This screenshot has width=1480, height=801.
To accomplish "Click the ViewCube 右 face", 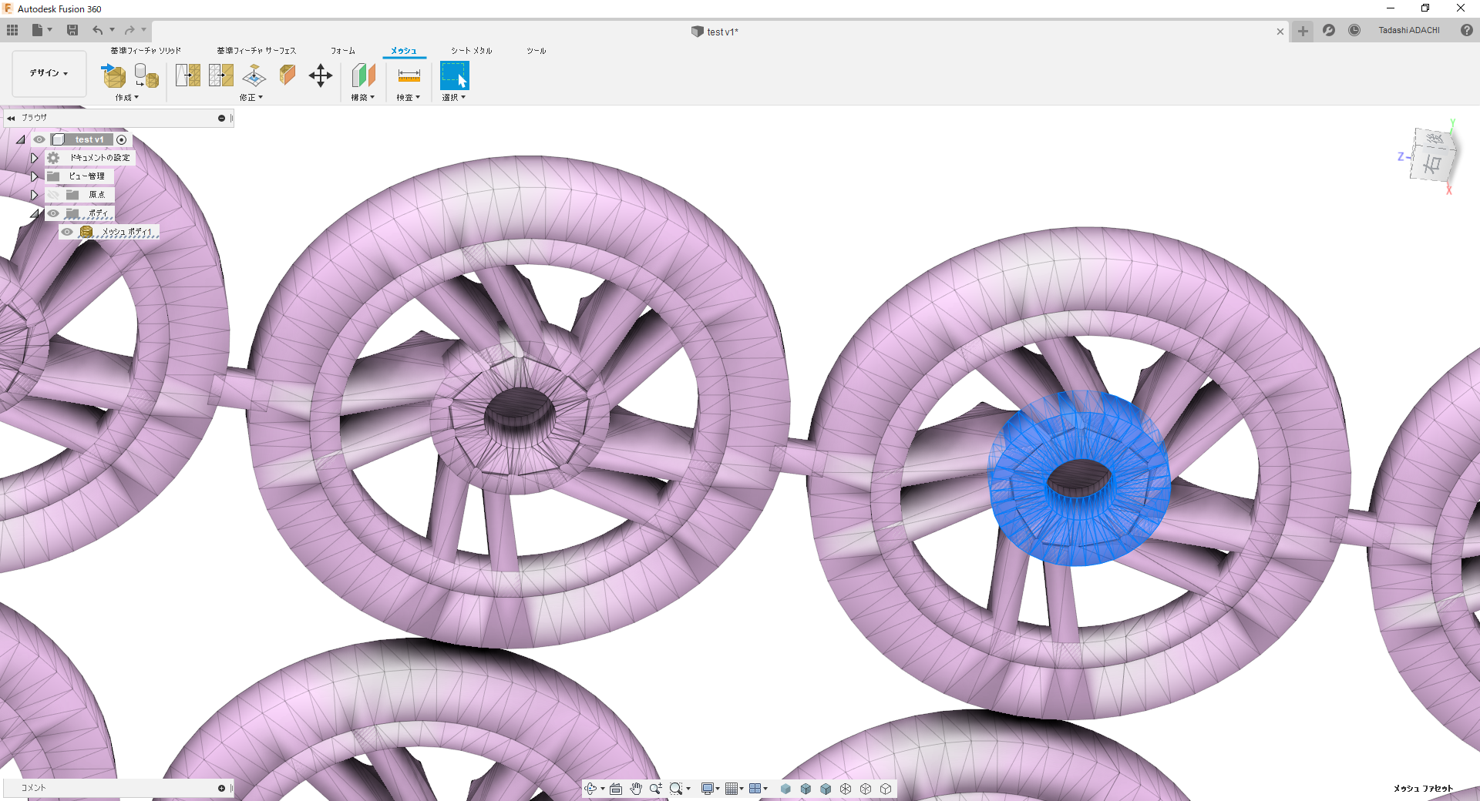I will click(x=1432, y=163).
